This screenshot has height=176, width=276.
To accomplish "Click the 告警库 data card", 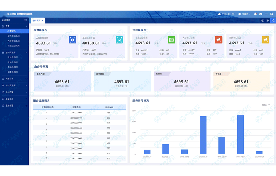I will (242, 81).
